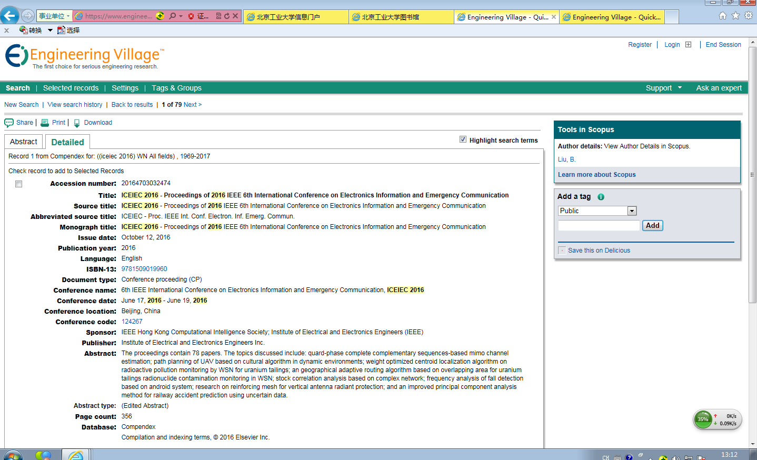Viewport: 757px width, 460px height.
Task: Open the Windows Start button
Action: 13,455
